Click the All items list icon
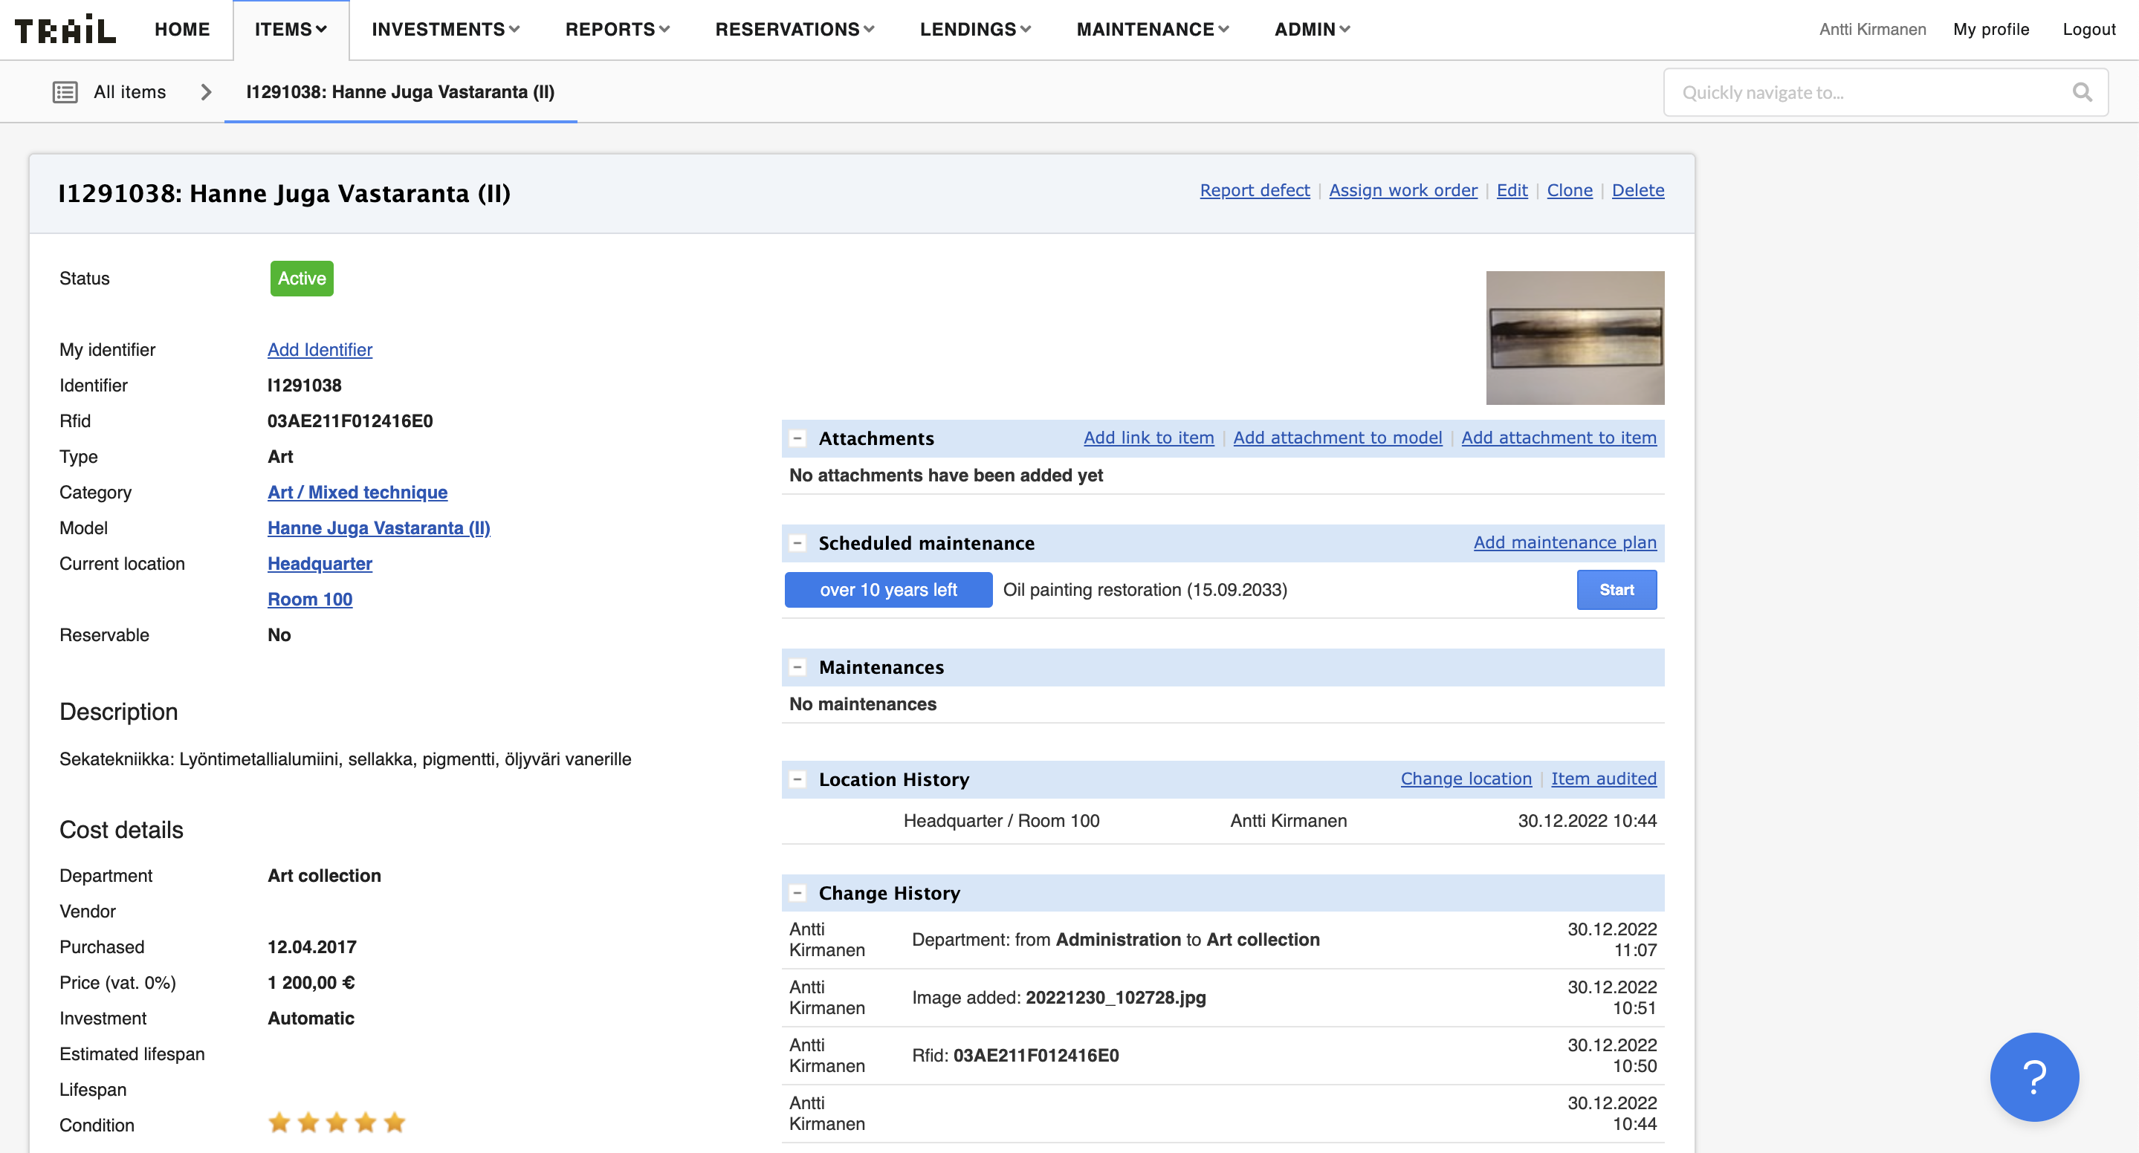Screen dimensions: 2139x1153 (x=65, y=92)
